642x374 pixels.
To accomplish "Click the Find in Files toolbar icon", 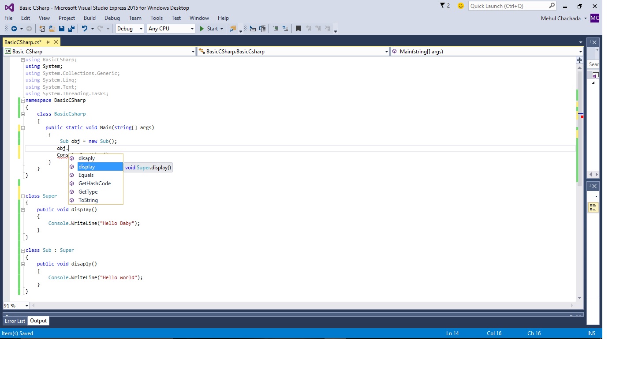I will 233,29.
